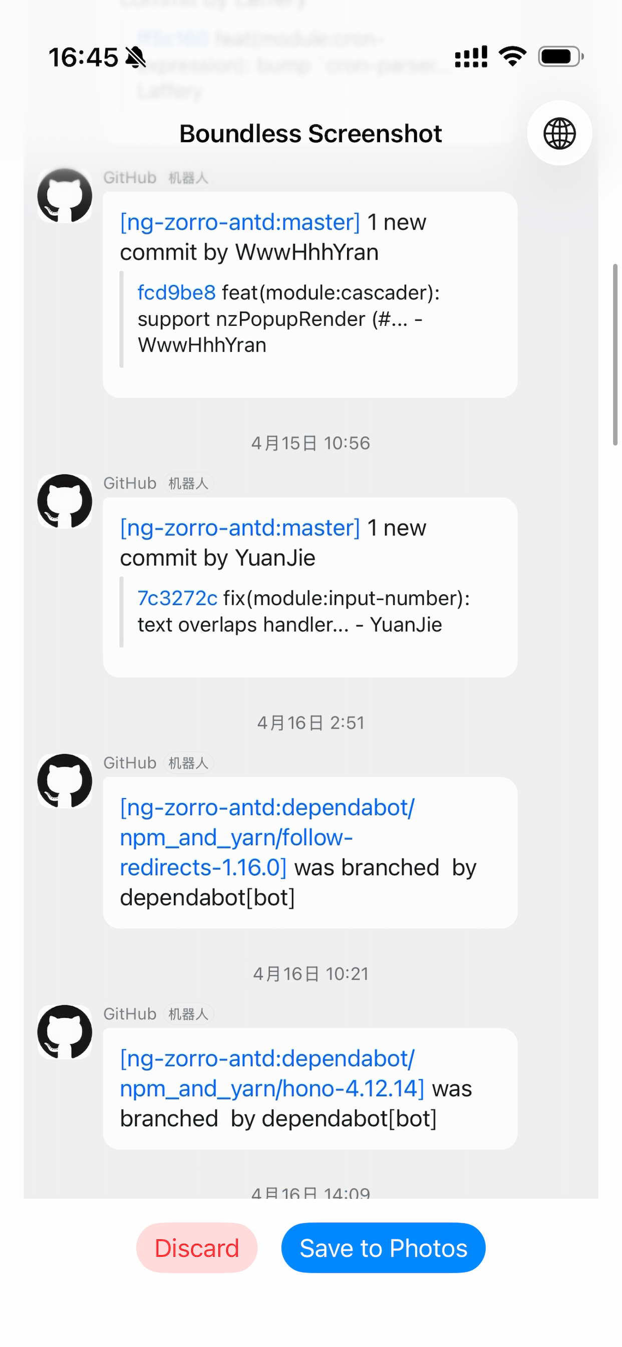Open the dependabot hono-4.12.14 branch link
Screen dimensions: 622x1347
(272, 1073)
